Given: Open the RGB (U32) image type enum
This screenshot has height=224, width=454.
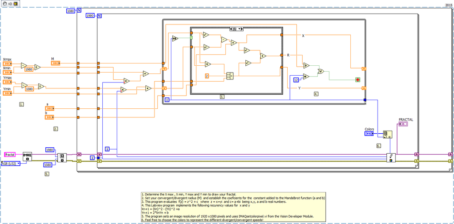Looking at the screenshot, I should (x=11, y=164).
